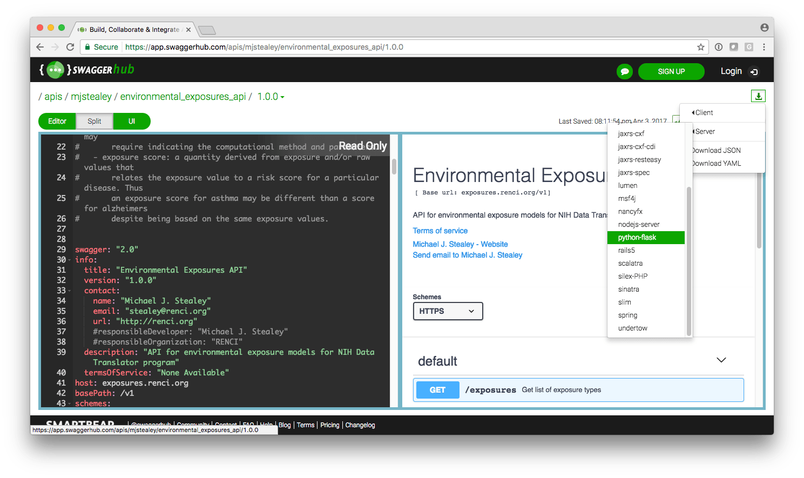Screen dimensions: 804x478
Task: Click the Login arrow icon
Action: pos(754,71)
